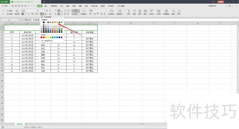Click the copy (复制) icon

click(8, 14)
